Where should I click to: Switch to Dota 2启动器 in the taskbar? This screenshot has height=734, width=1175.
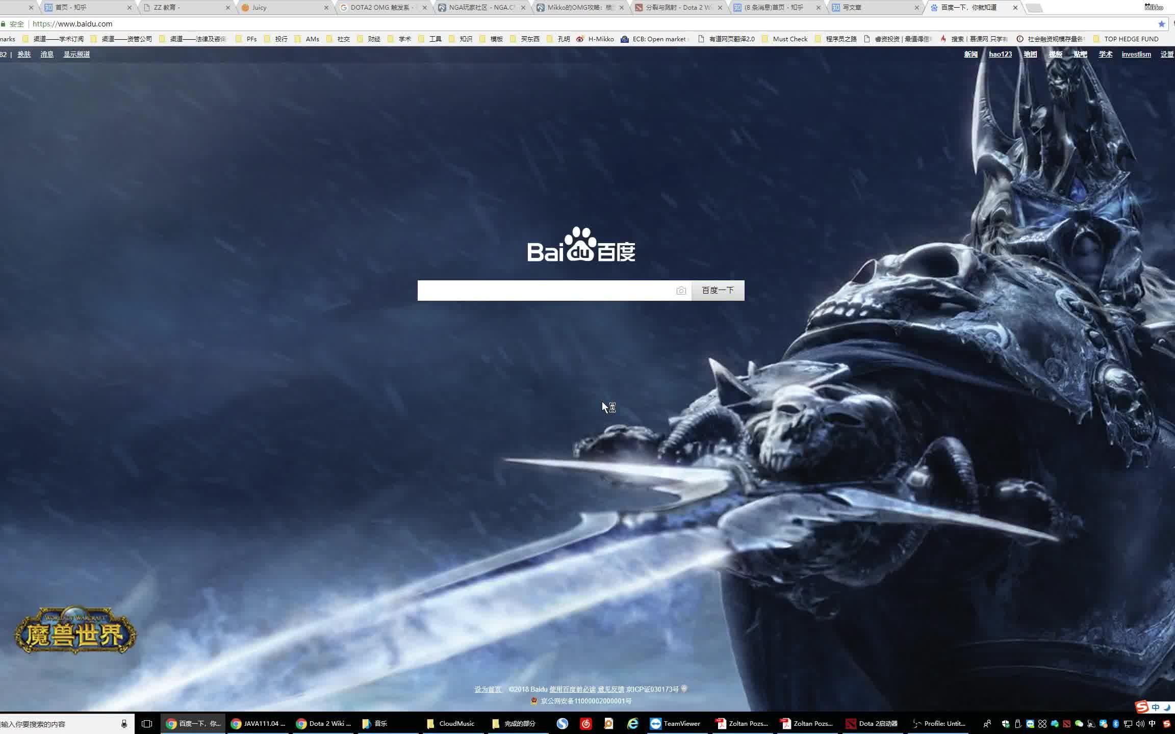[872, 723]
